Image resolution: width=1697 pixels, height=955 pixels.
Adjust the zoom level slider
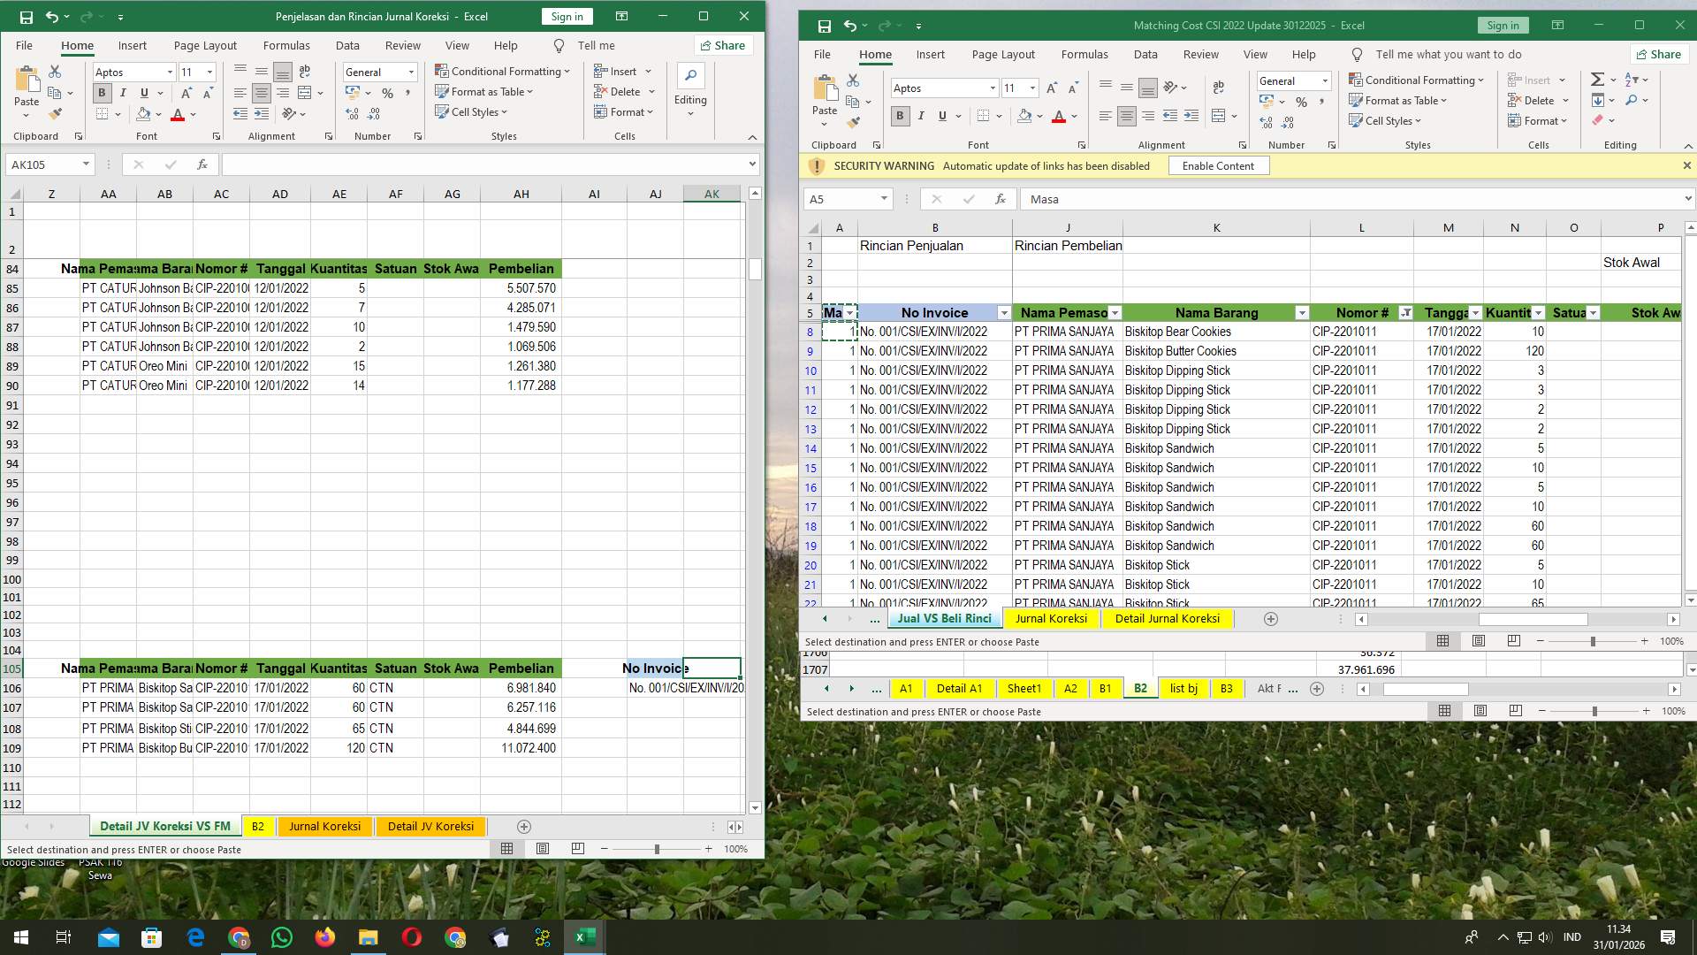pos(655,848)
